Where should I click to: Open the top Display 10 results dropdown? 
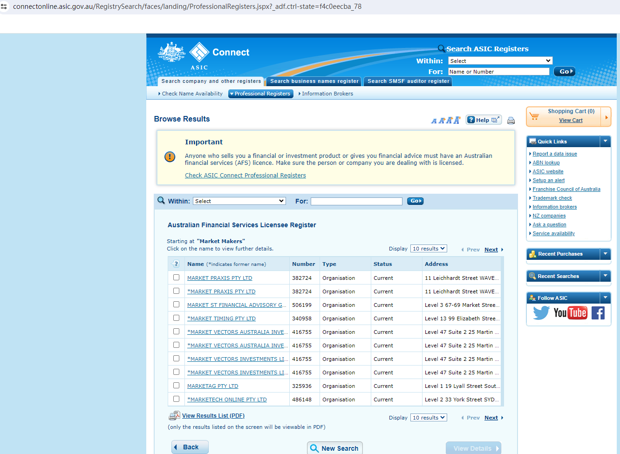429,249
